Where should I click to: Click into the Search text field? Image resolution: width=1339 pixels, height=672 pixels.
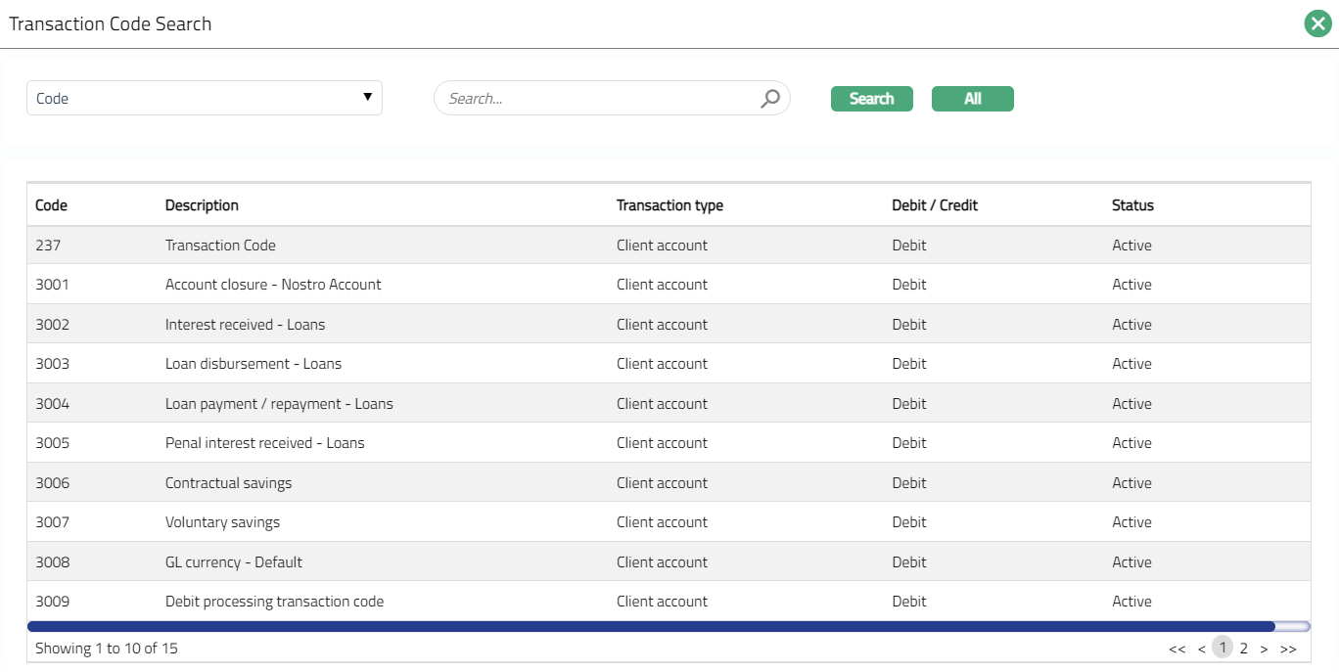[x=599, y=99]
